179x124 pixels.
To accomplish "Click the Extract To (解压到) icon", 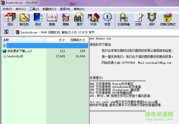I will [x=24, y=19].
